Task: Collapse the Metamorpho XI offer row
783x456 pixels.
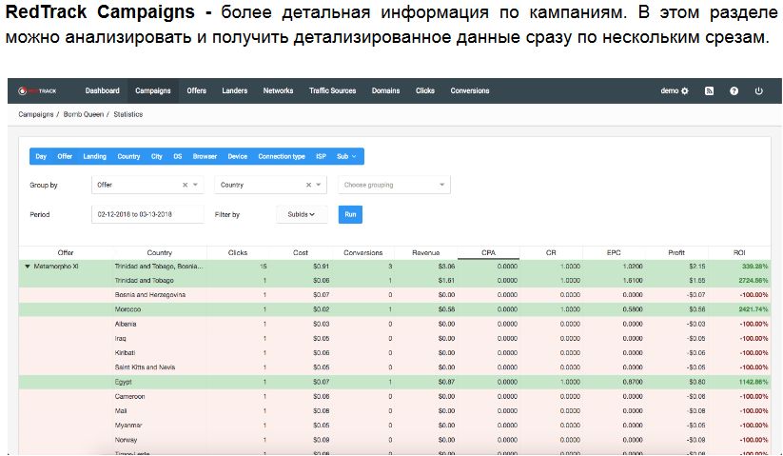Action: [28, 267]
